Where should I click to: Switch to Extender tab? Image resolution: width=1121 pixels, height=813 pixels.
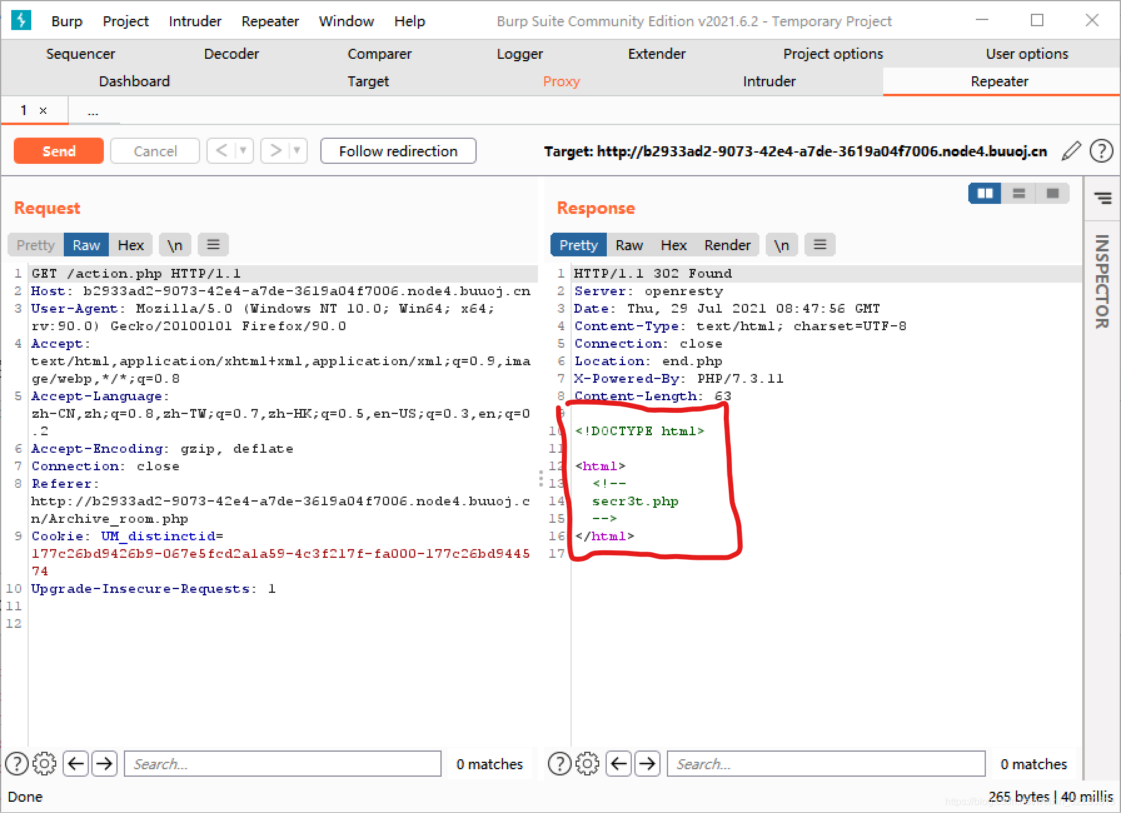pyautogui.click(x=657, y=54)
